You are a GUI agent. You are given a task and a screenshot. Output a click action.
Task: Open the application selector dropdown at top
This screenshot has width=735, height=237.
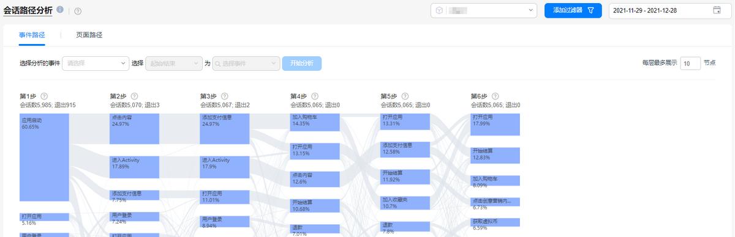(x=484, y=10)
